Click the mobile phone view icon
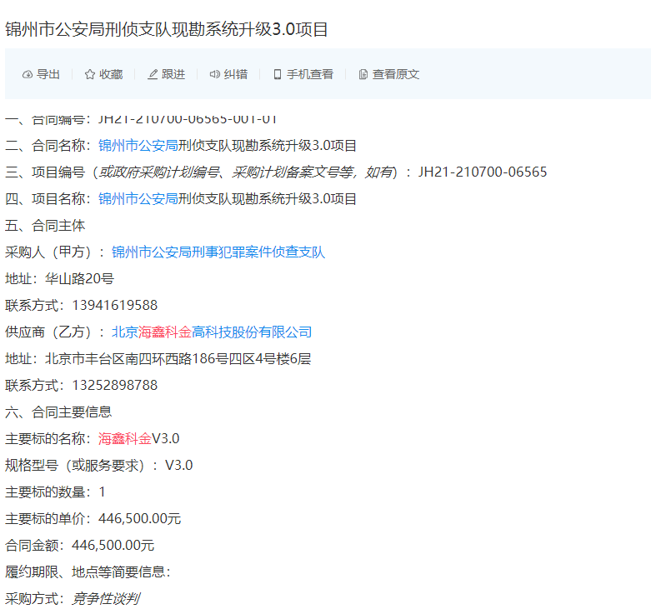651x609 pixels. tap(278, 74)
